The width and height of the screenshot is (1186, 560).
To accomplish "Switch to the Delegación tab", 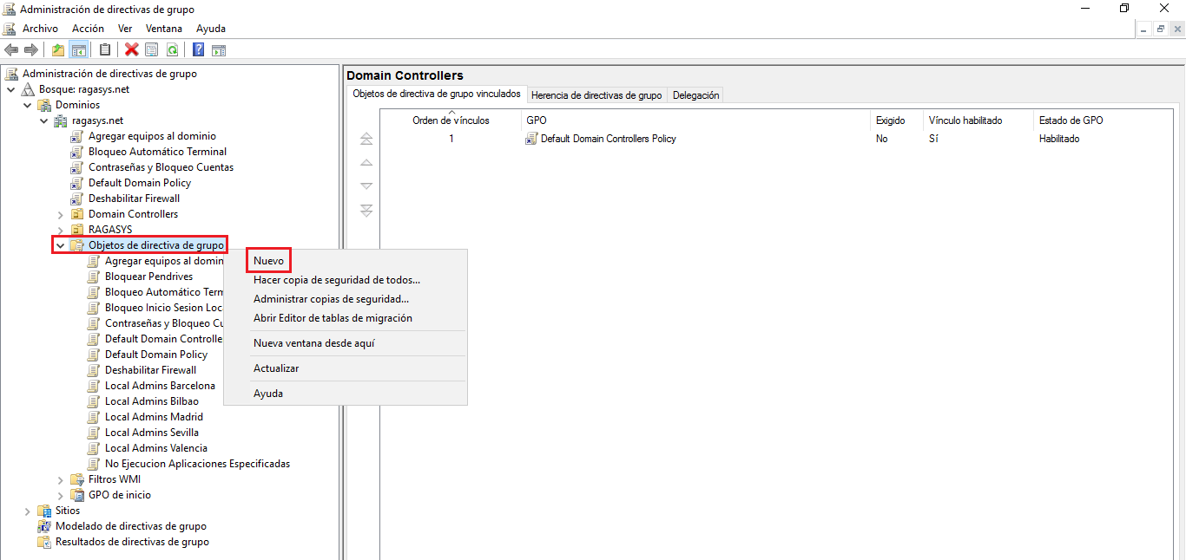I will (x=696, y=94).
